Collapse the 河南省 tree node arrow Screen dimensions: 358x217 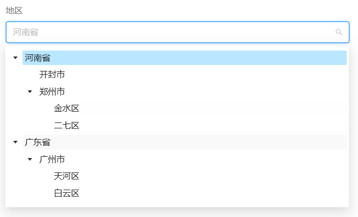[x=15, y=57]
